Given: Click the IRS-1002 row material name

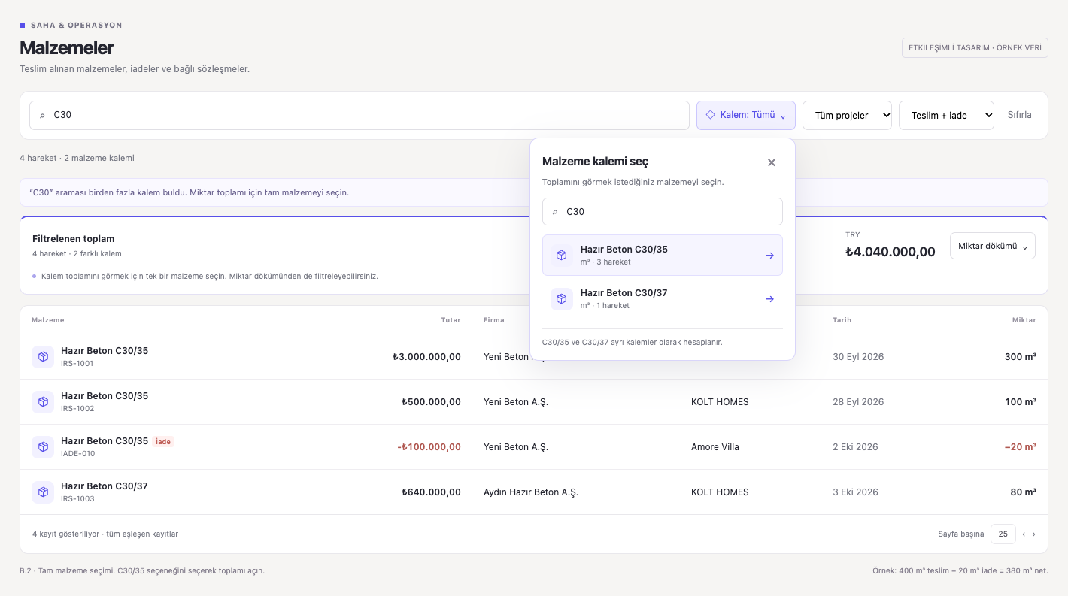Looking at the screenshot, I should point(105,396).
